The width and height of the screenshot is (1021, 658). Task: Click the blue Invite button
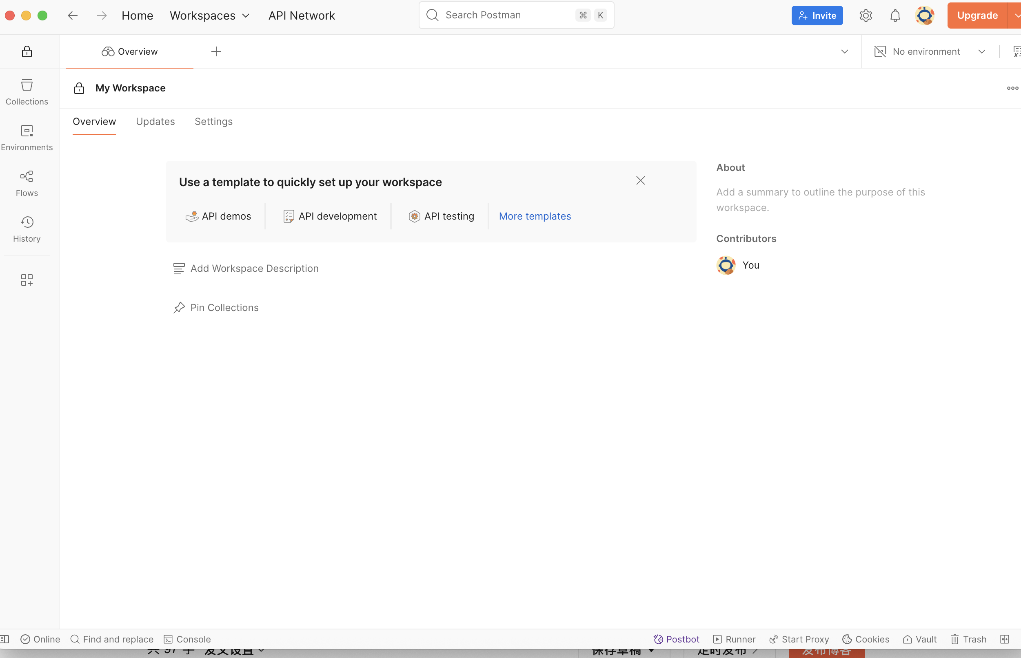click(x=817, y=16)
